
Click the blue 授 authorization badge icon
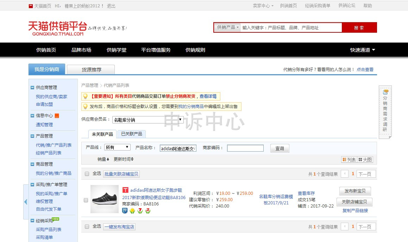pos(125,211)
